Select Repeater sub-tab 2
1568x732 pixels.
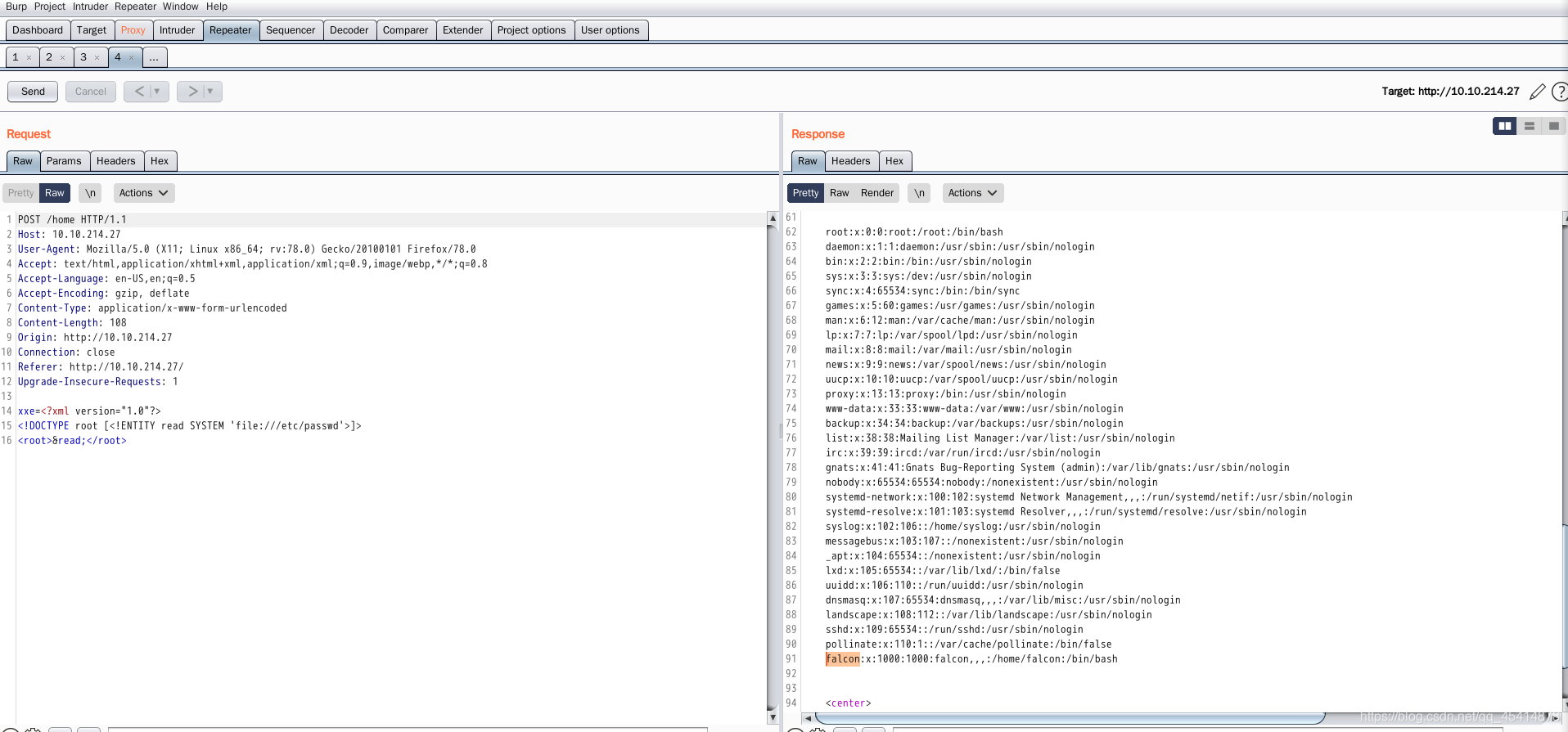click(x=49, y=57)
